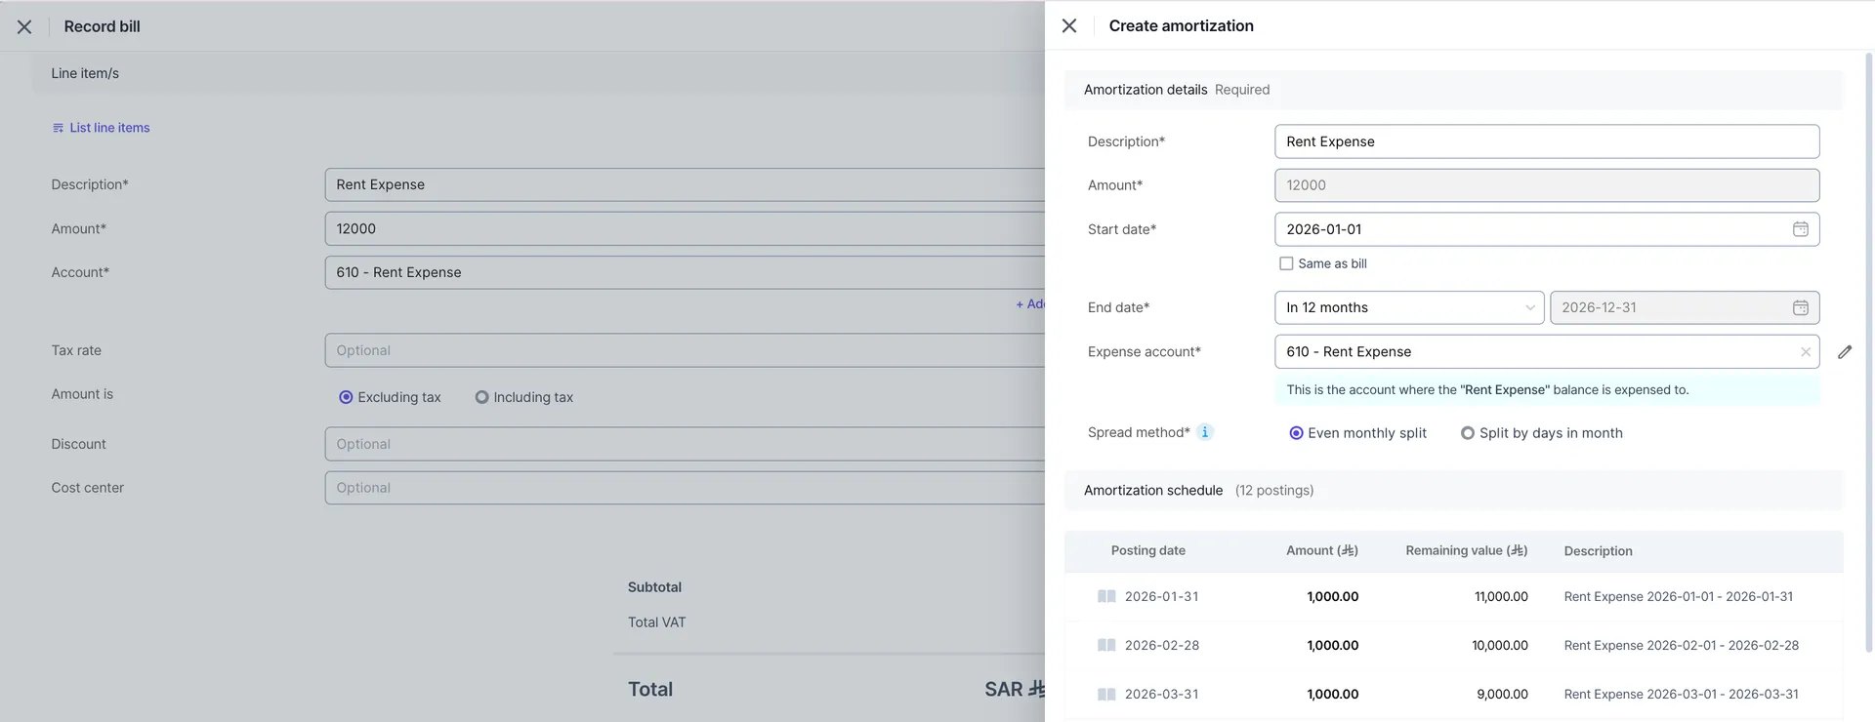Select Even monthly split spread method
1875x722 pixels.
point(1296,433)
